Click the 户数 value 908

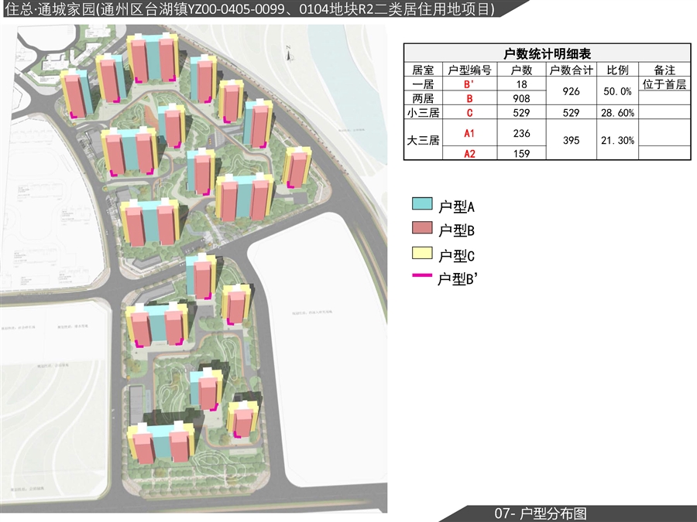point(521,98)
